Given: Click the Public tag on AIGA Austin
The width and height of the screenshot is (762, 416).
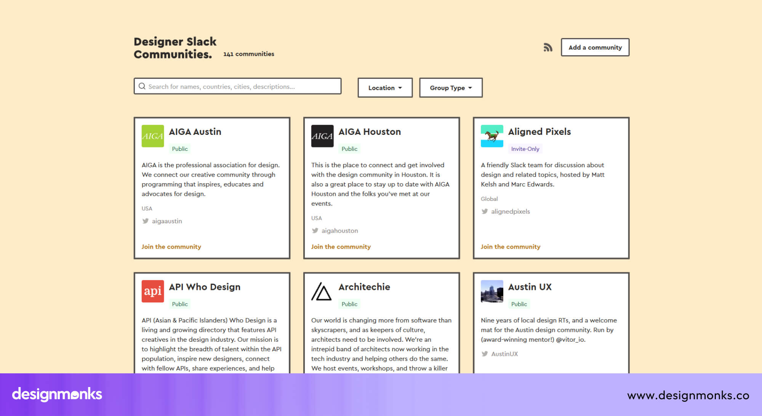Looking at the screenshot, I should (179, 149).
